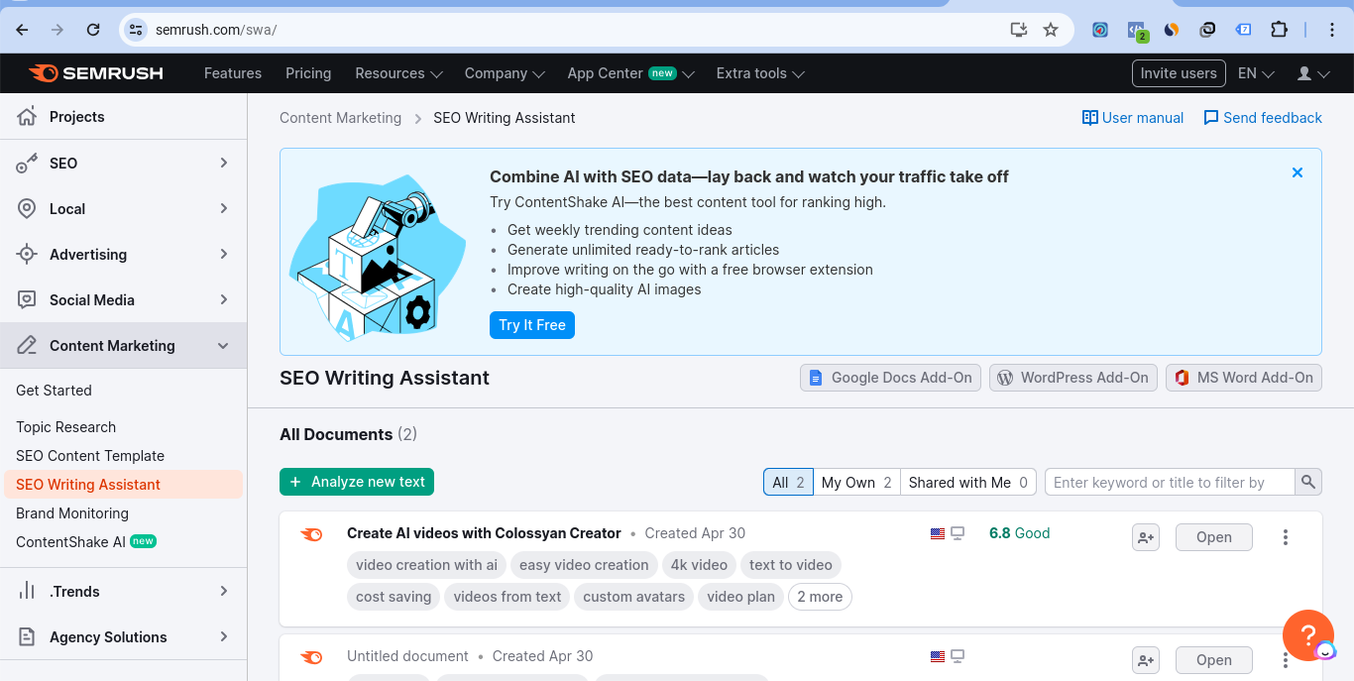Viewport: 1354px width, 681px height.
Task: Click the Projects home icon
Action: [x=27, y=117]
